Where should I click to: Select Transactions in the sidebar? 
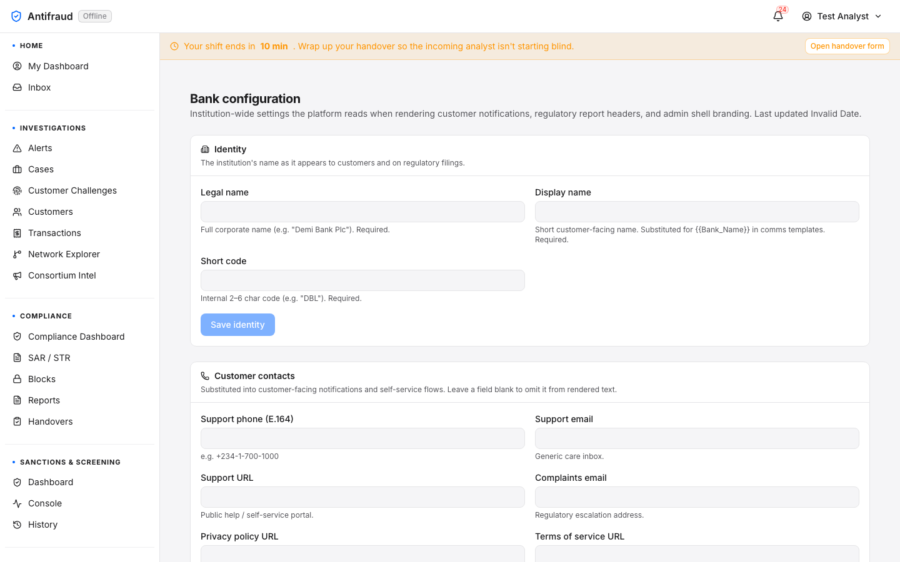pyautogui.click(x=79, y=233)
